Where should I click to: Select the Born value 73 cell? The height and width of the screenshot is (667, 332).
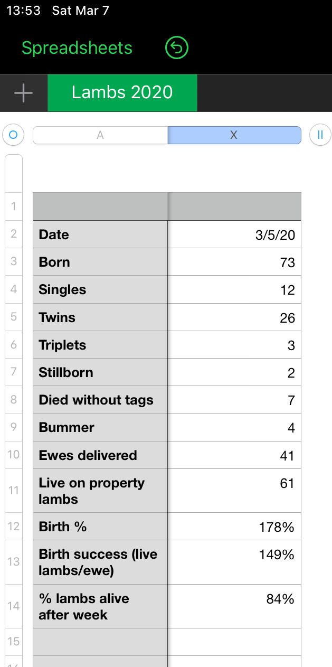tap(234, 262)
